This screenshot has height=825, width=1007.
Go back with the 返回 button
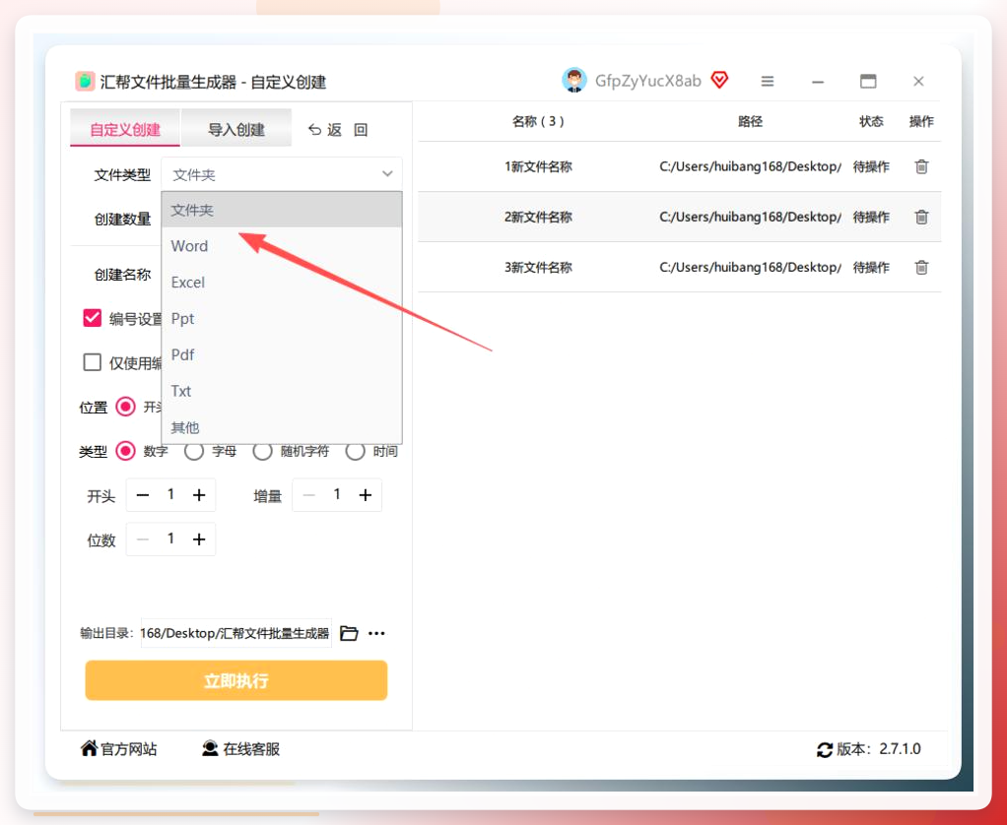337,130
